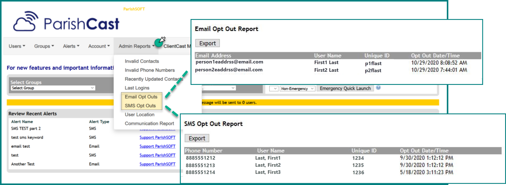Click the Email Address column header

click(213, 56)
